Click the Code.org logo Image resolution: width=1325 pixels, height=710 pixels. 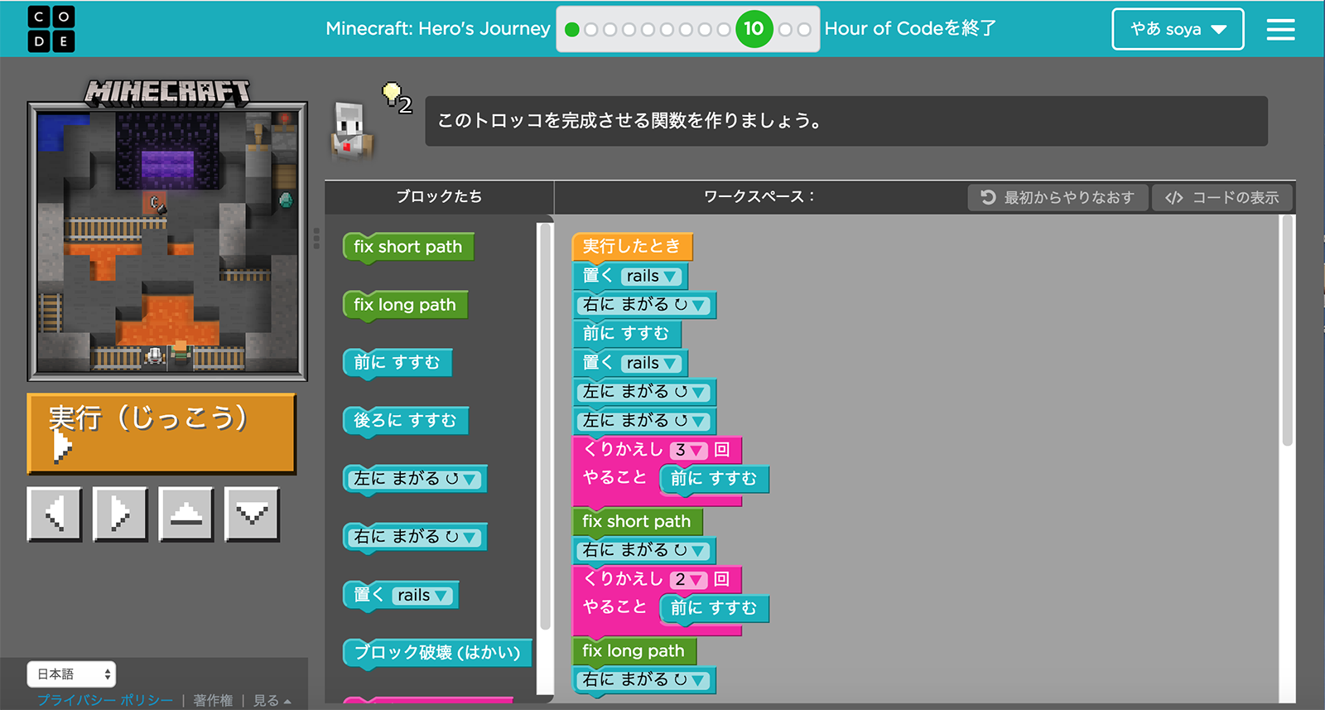[x=51, y=29]
